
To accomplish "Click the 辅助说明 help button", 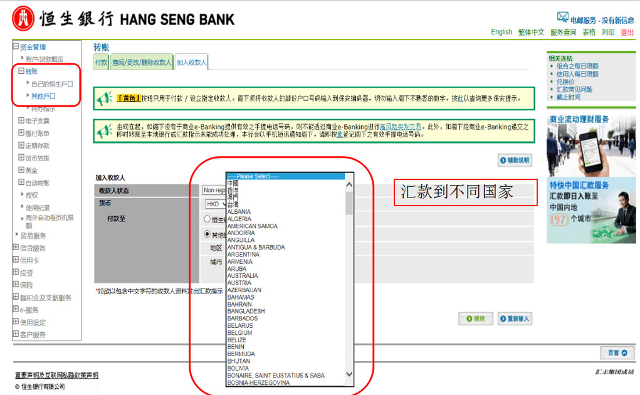I will coord(515,161).
